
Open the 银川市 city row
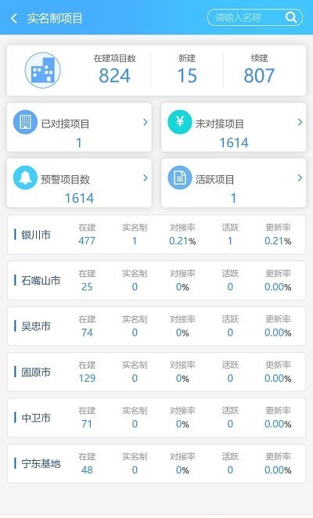(156, 235)
